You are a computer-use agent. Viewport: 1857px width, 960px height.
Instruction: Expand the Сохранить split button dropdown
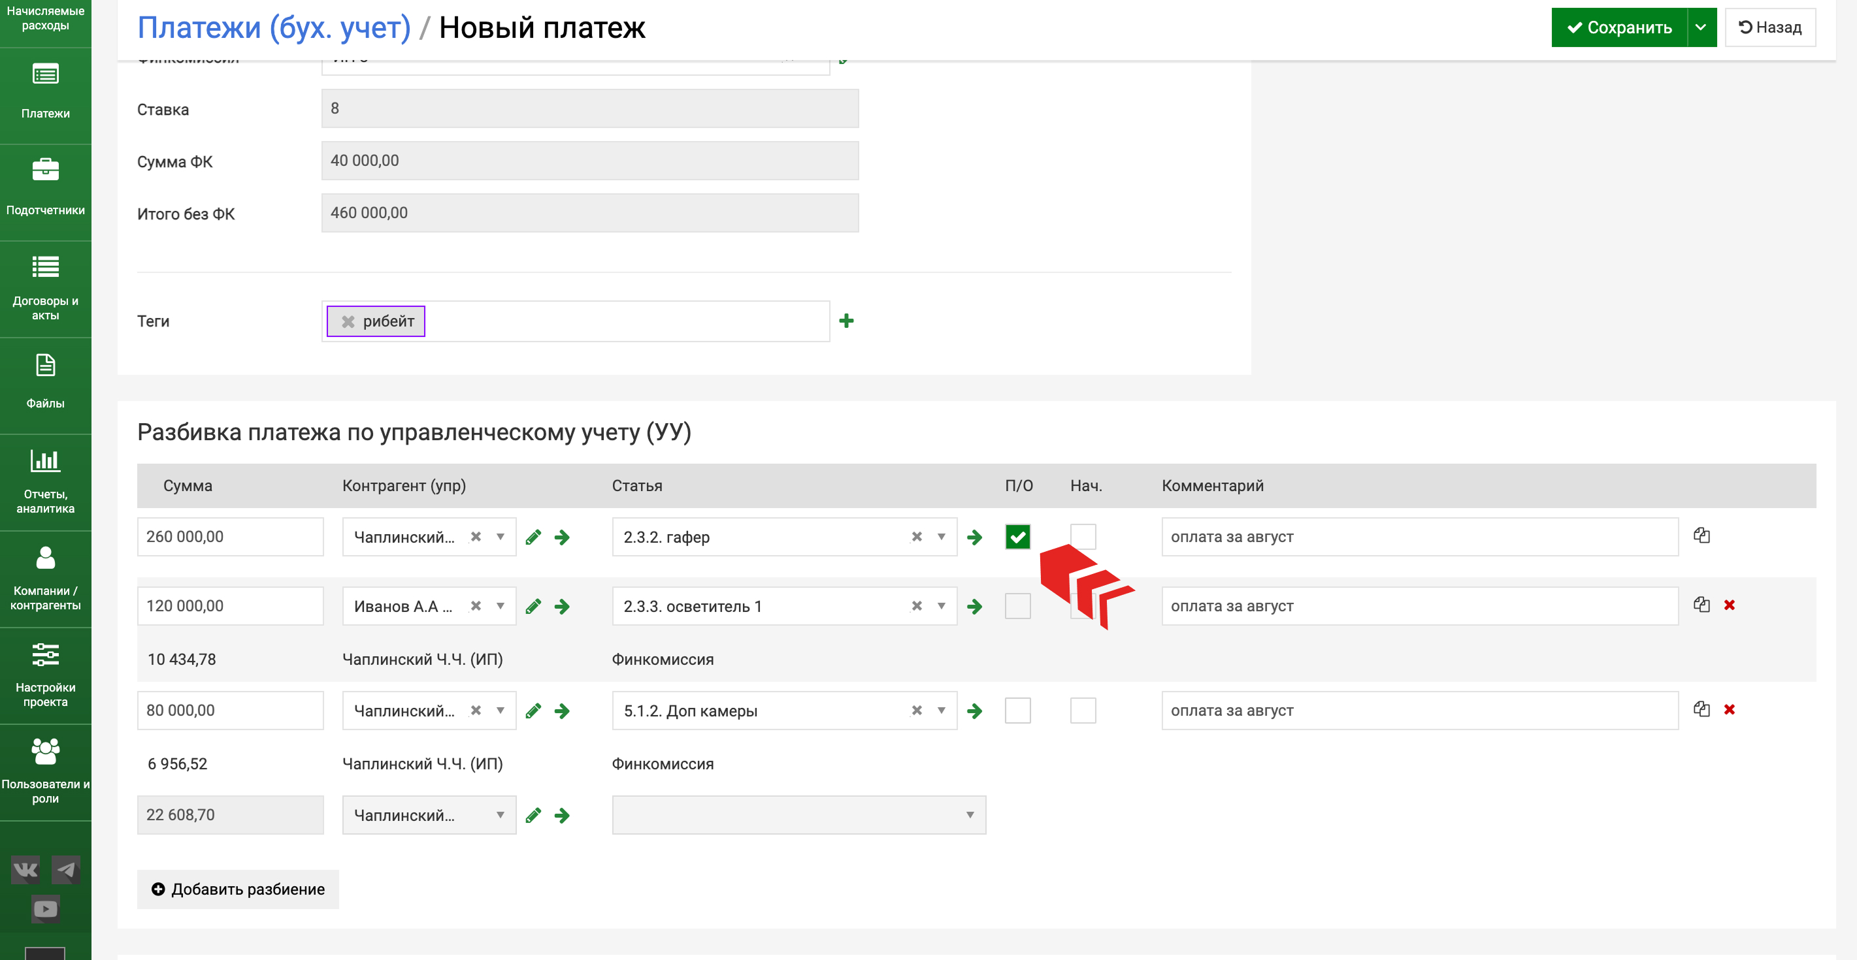[x=1701, y=27]
